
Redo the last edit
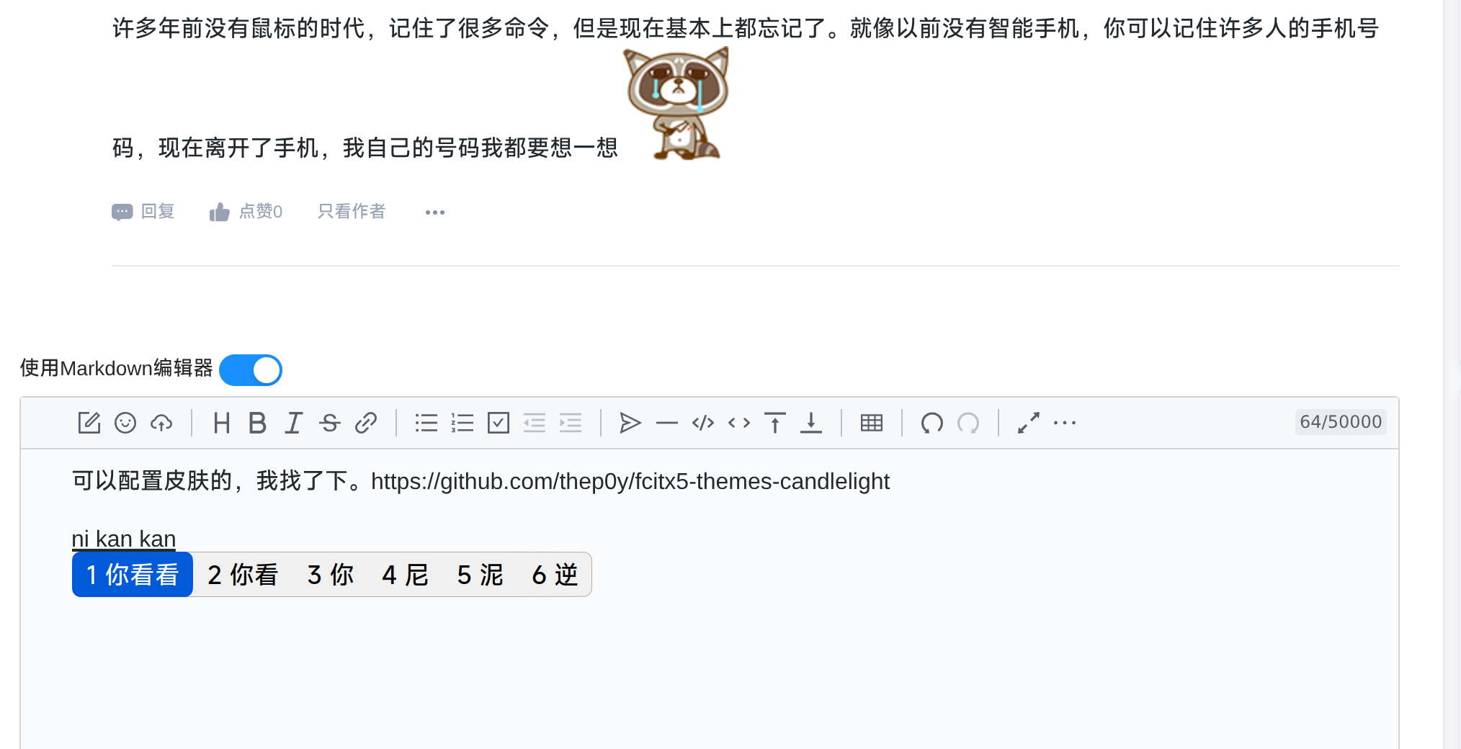[x=968, y=423]
